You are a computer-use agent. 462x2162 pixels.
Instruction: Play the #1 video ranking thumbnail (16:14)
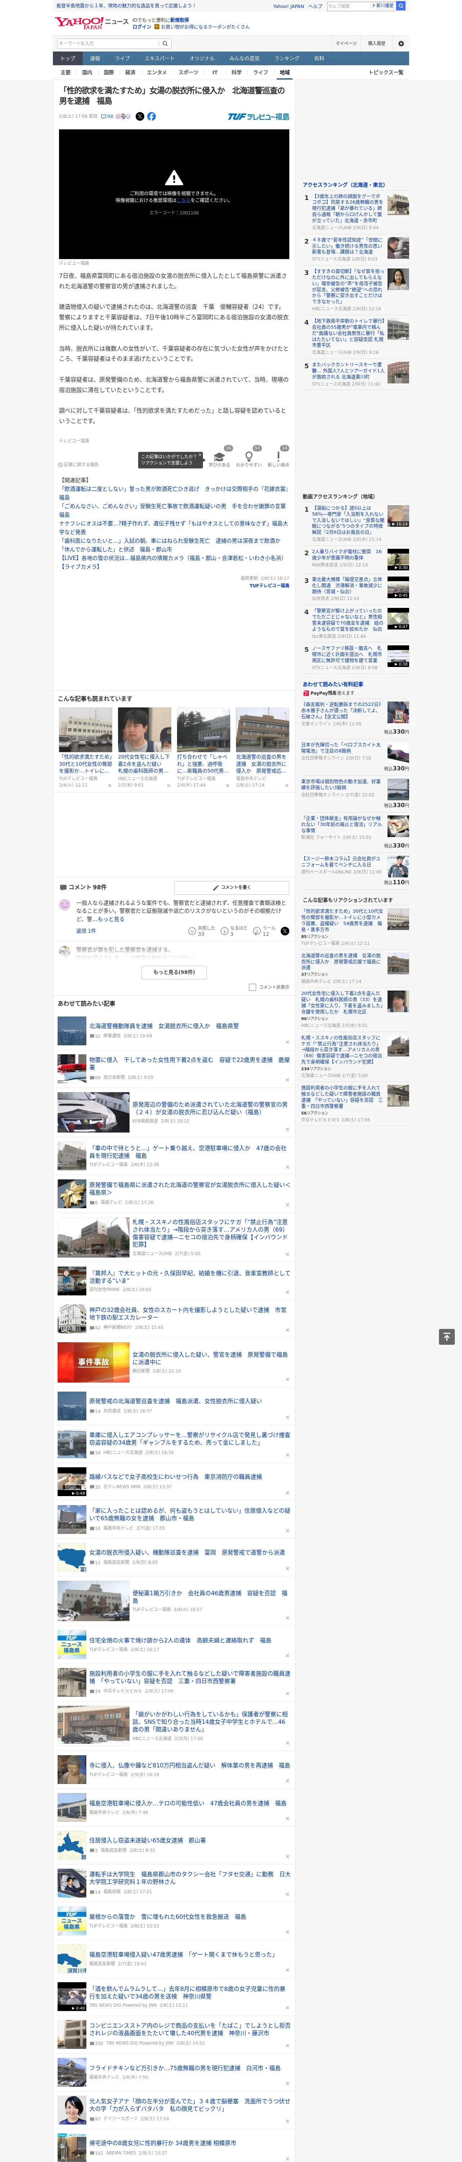[398, 516]
